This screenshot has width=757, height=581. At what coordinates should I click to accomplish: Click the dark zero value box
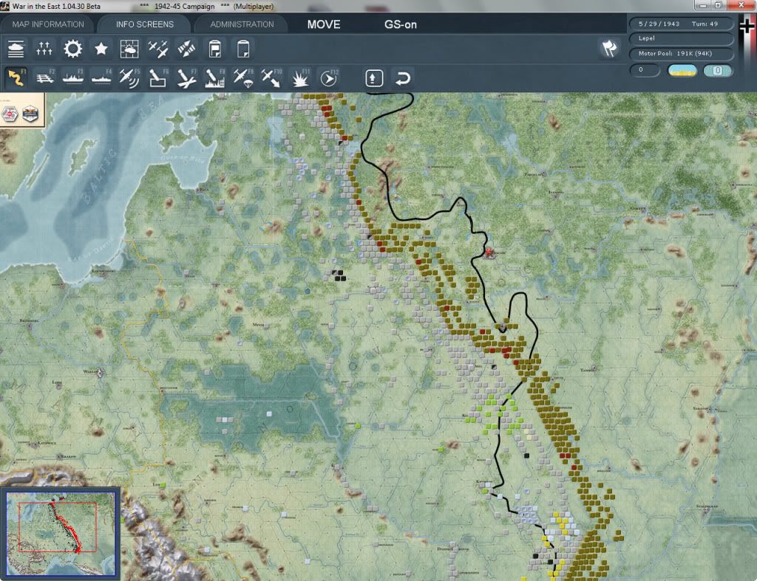645,70
